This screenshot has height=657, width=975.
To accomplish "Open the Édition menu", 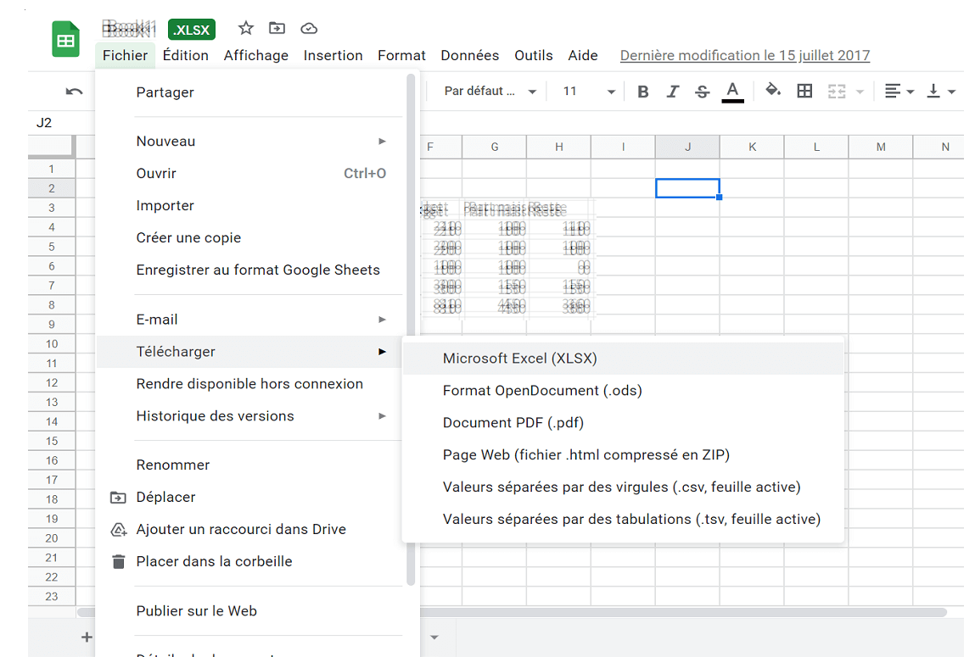I will tap(185, 55).
